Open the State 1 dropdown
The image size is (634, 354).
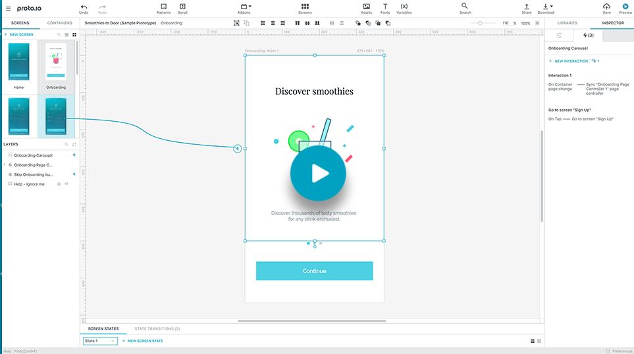pyautogui.click(x=100, y=341)
